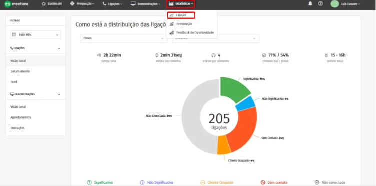Open the Ligações navbar menu
Image resolution: width=376 pixels, height=186 pixels.
[x=112, y=4]
